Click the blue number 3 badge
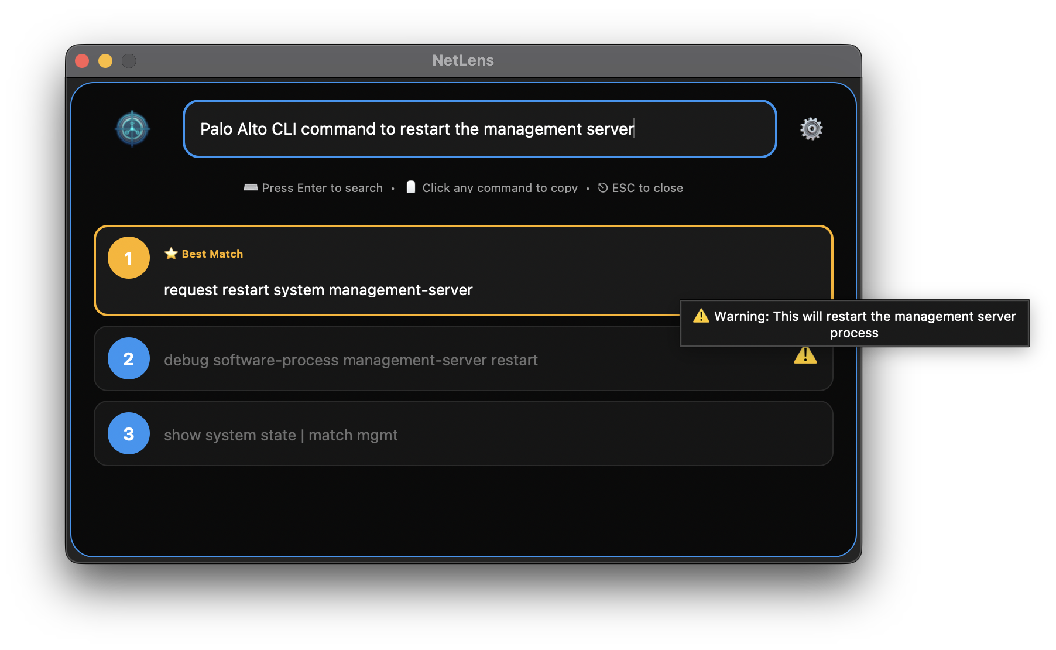Image resolution: width=1056 pixels, height=650 pixels. point(128,433)
